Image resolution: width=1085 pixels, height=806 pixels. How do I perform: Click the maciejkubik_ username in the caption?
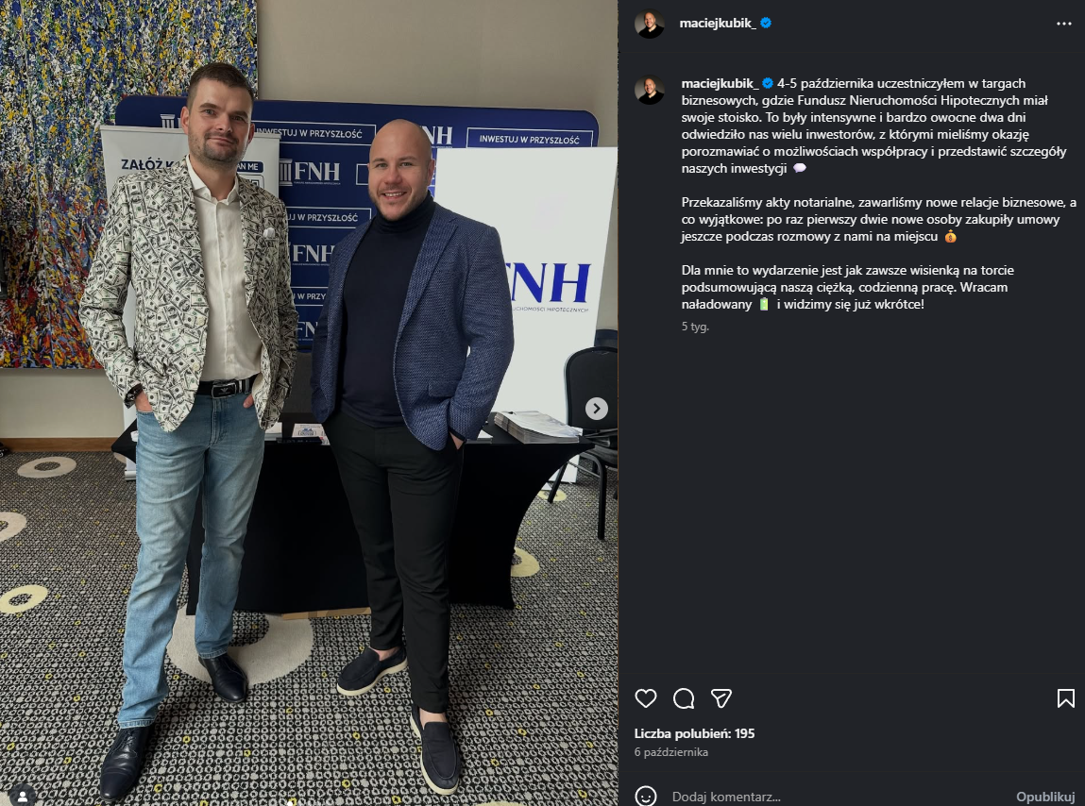point(720,83)
